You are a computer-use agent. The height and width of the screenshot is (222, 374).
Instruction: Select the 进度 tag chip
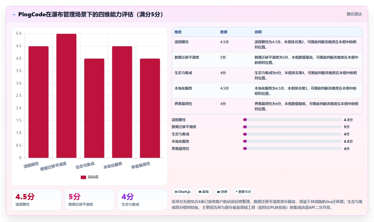222,192
